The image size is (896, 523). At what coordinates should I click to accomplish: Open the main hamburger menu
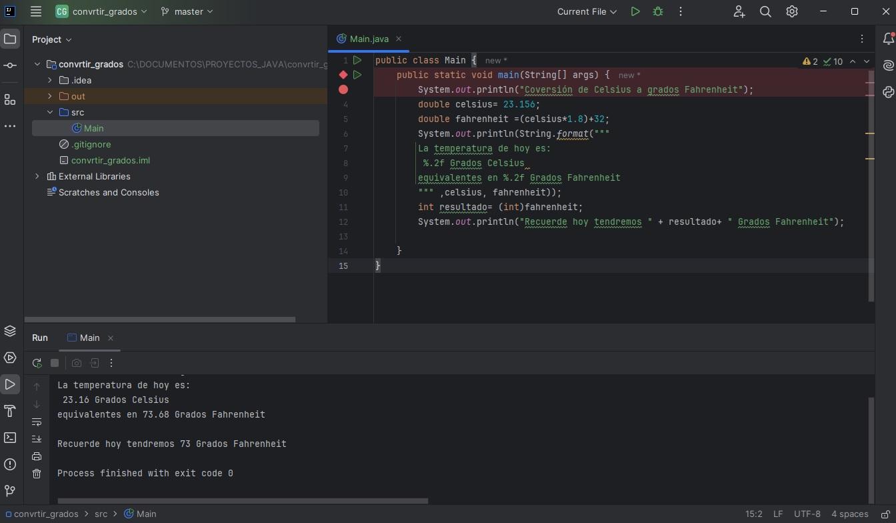(x=36, y=11)
